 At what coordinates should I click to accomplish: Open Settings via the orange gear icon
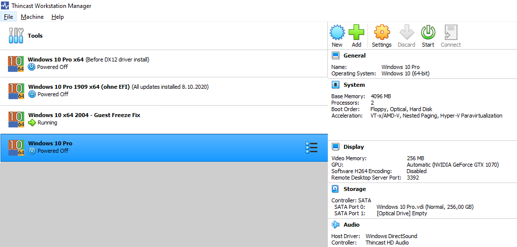coord(382,32)
